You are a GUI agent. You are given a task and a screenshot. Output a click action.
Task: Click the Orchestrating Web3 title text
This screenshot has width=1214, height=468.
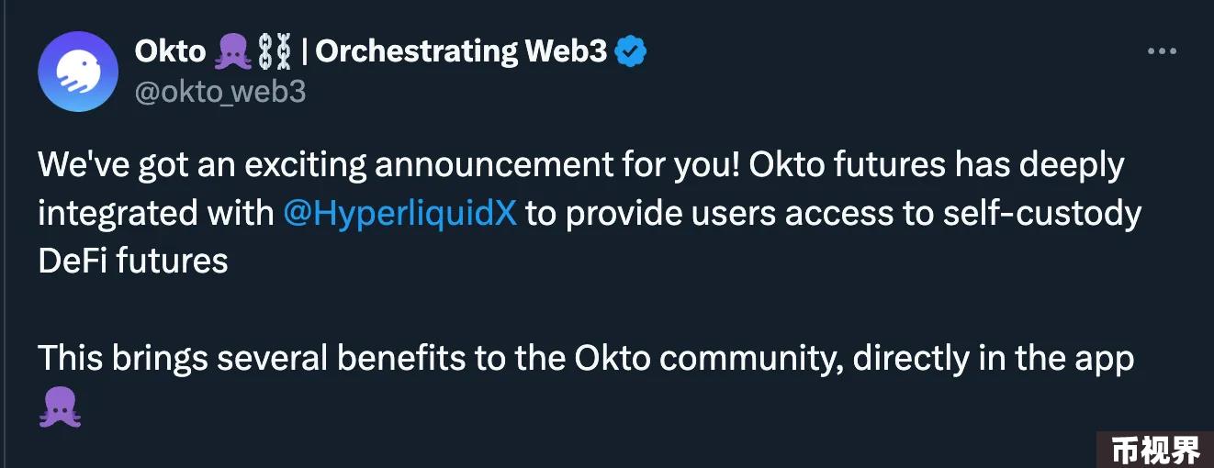[461, 51]
